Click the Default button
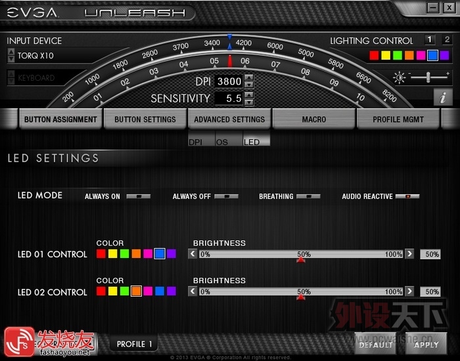Viewport: 460px width, 361px height. tap(375, 344)
